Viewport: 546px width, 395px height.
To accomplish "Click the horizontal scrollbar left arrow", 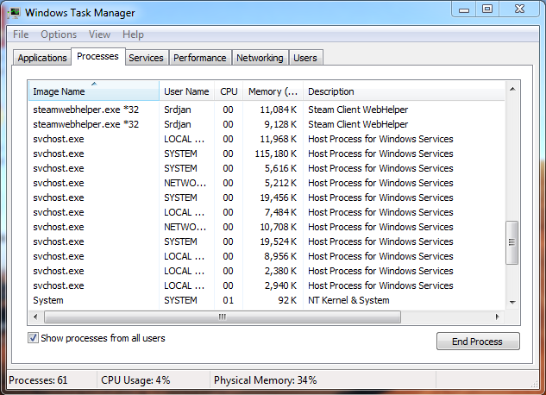I will [x=35, y=316].
